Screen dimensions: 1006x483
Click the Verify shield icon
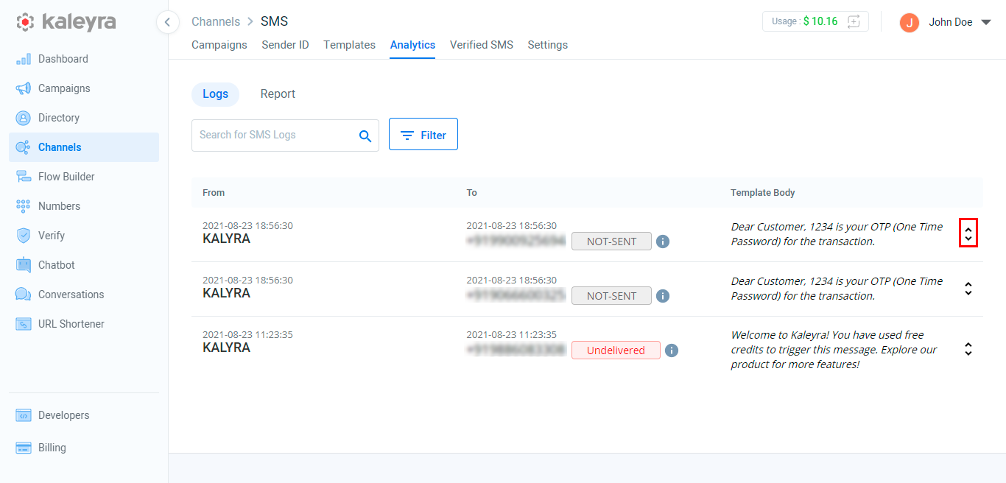click(x=24, y=236)
